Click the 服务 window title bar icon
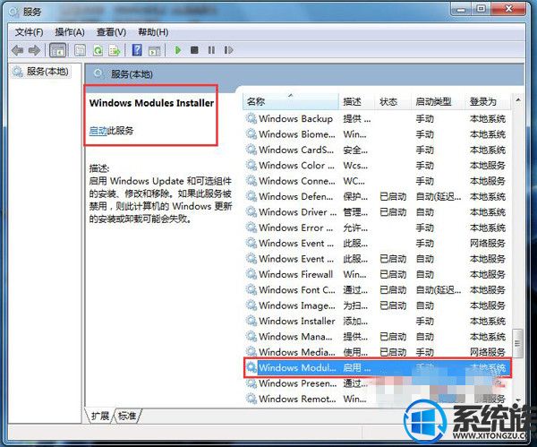 (14, 12)
